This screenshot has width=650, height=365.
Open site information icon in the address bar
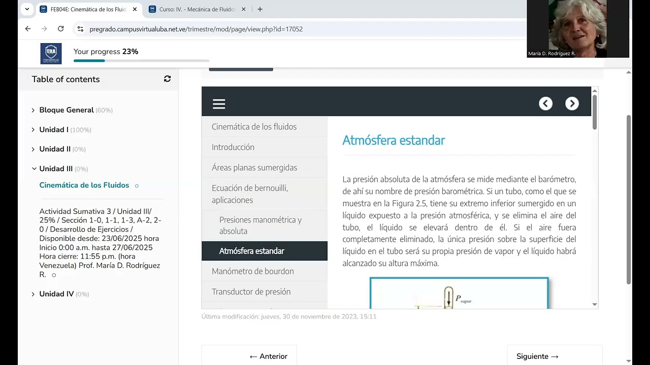point(80,29)
